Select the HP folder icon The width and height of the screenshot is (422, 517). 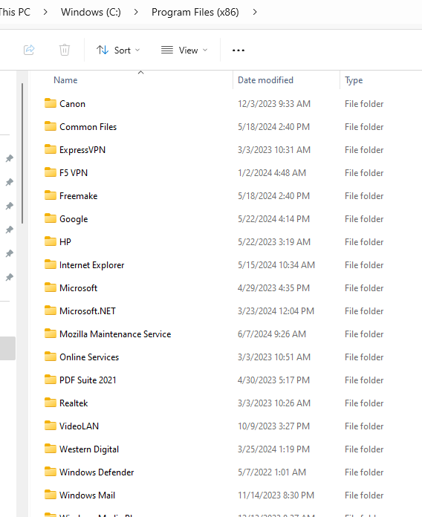[x=51, y=241]
